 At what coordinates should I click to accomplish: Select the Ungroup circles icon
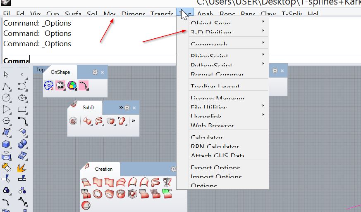point(22,190)
